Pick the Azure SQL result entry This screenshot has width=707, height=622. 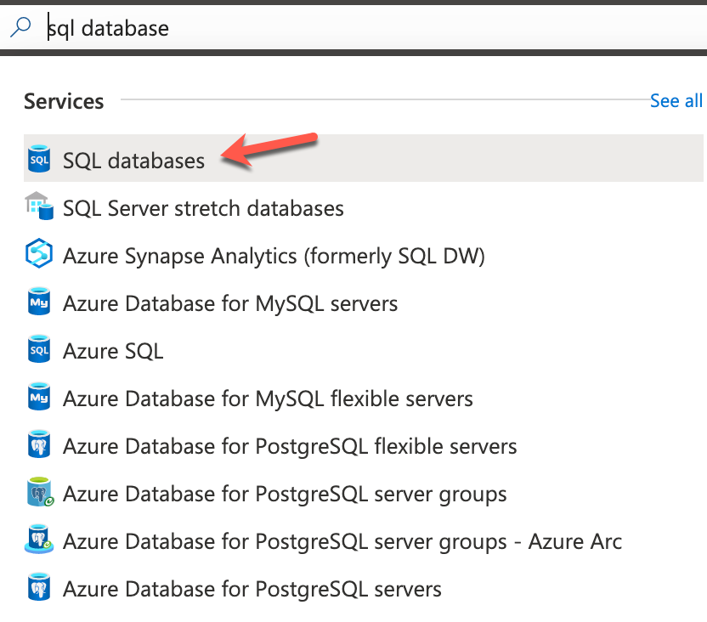click(113, 350)
